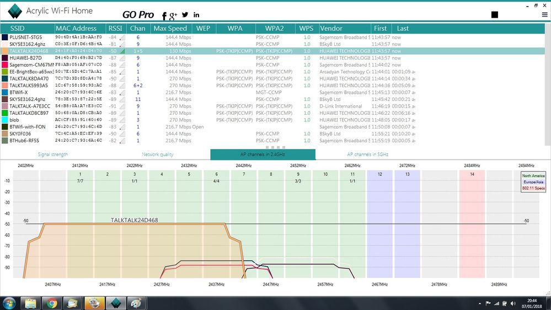
Task: Sort by Max Speed column header
Action: tap(171, 29)
